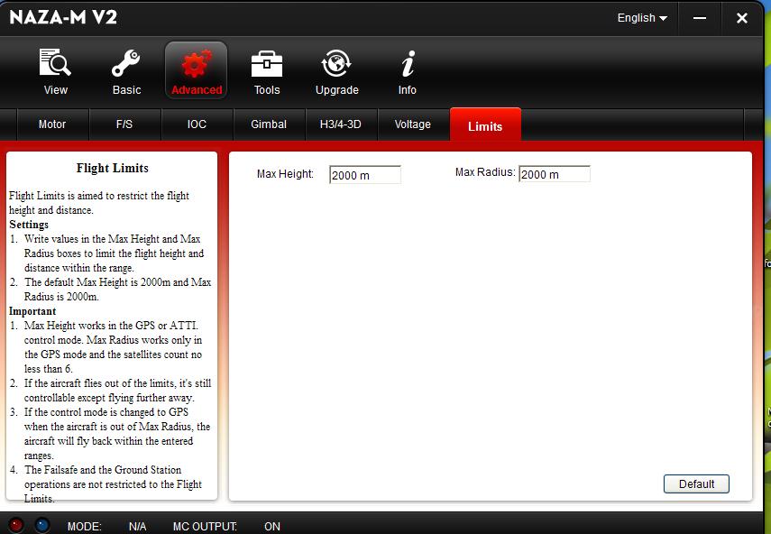The image size is (771, 534).
Task: Click the Max Radius input field
Action: pos(554,174)
